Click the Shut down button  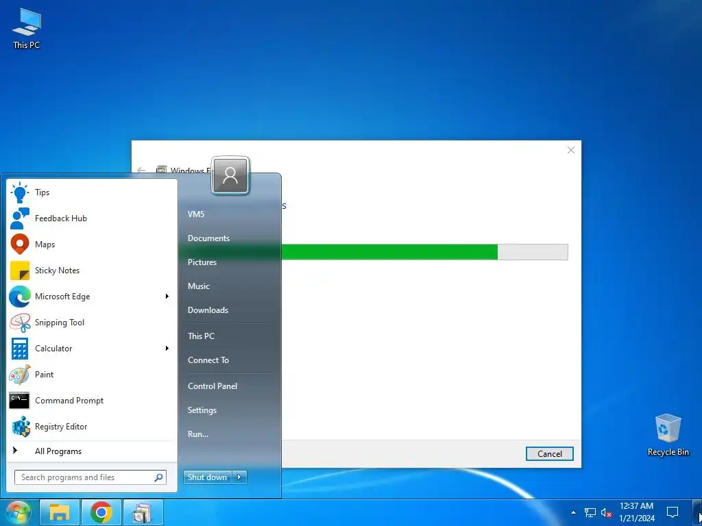pyautogui.click(x=208, y=477)
